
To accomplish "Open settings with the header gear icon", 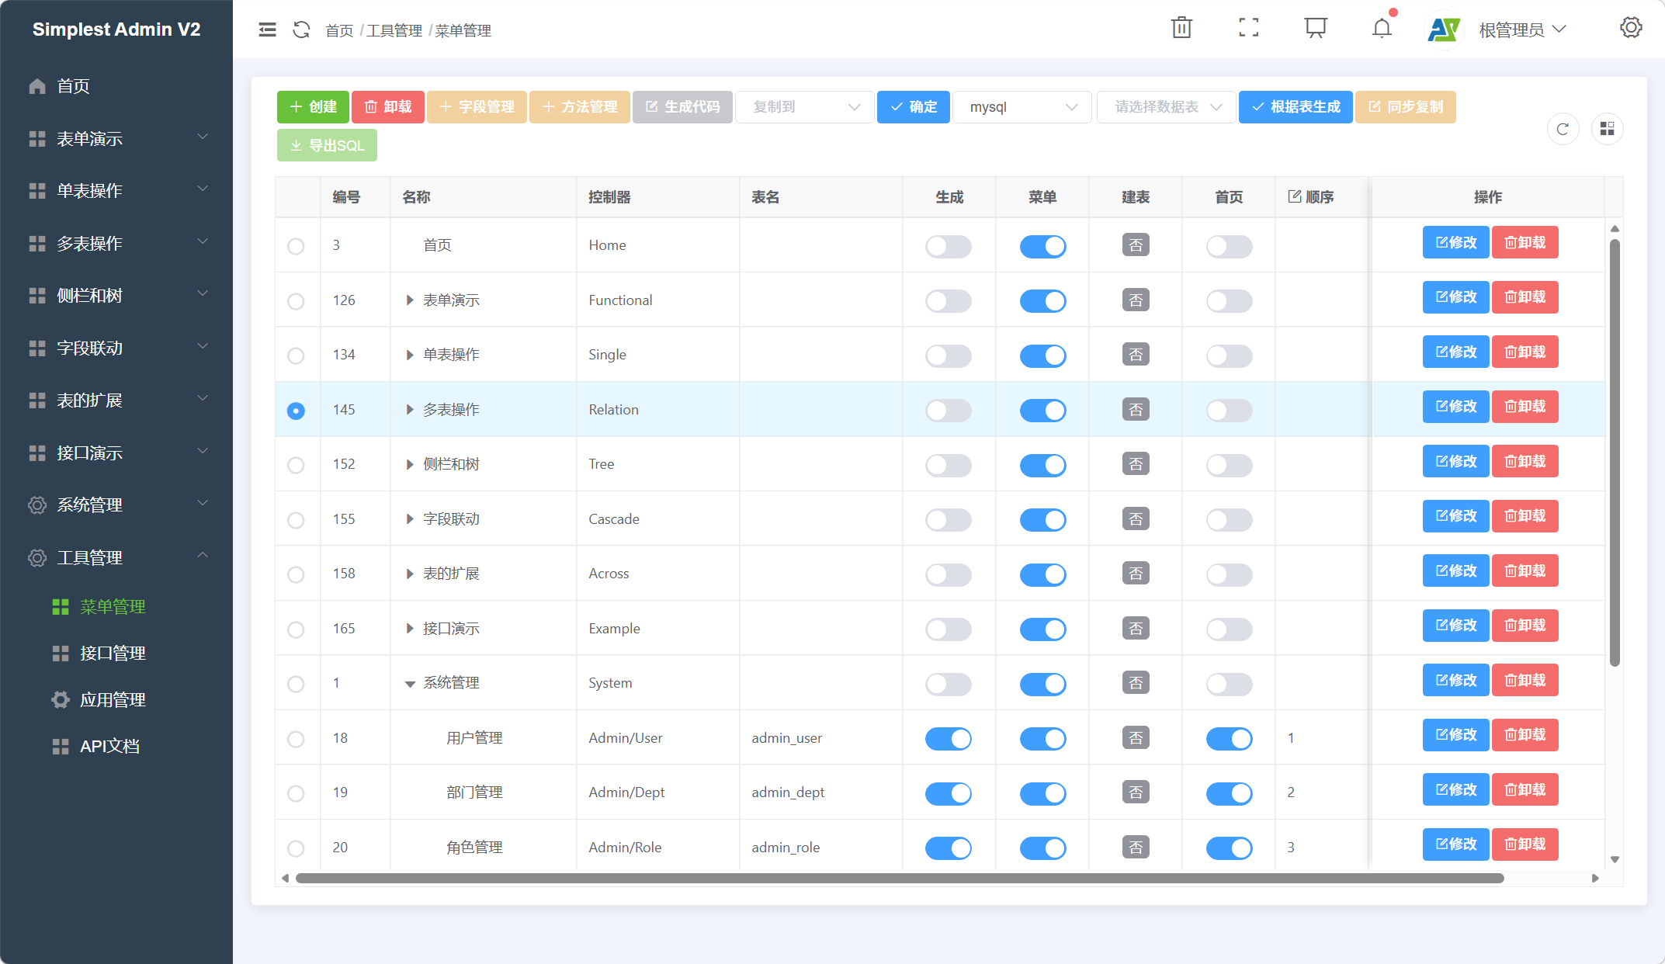I will pos(1630,28).
